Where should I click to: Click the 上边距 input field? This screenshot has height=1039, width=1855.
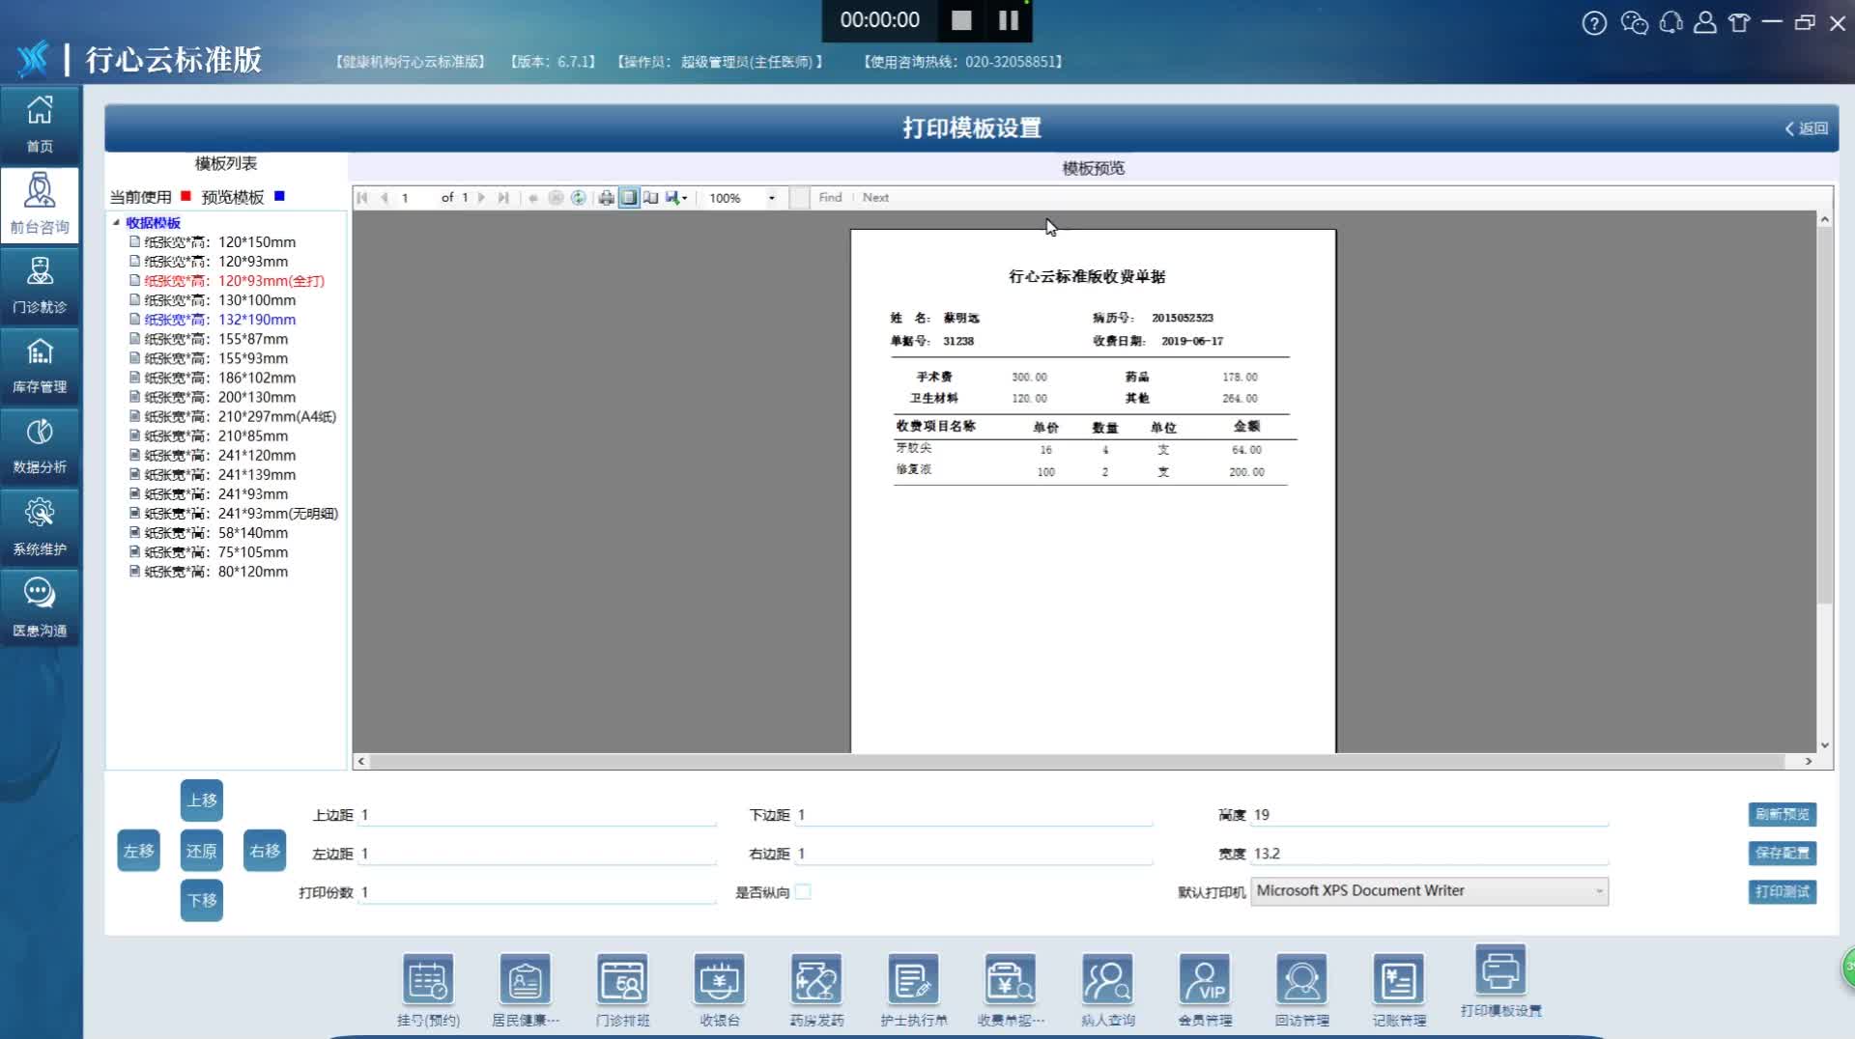pyautogui.click(x=537, y=815)
